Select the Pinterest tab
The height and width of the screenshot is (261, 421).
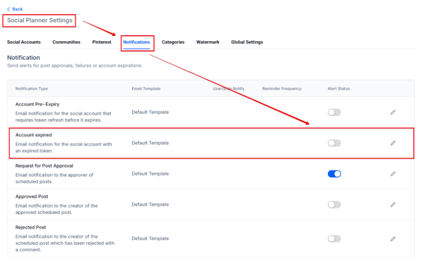tap(101, 42)
